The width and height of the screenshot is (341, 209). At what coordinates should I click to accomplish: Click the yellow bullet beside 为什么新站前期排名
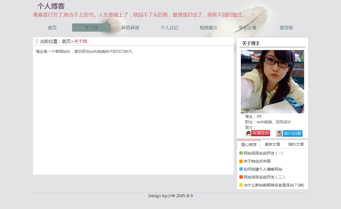[x=241, y=185]
